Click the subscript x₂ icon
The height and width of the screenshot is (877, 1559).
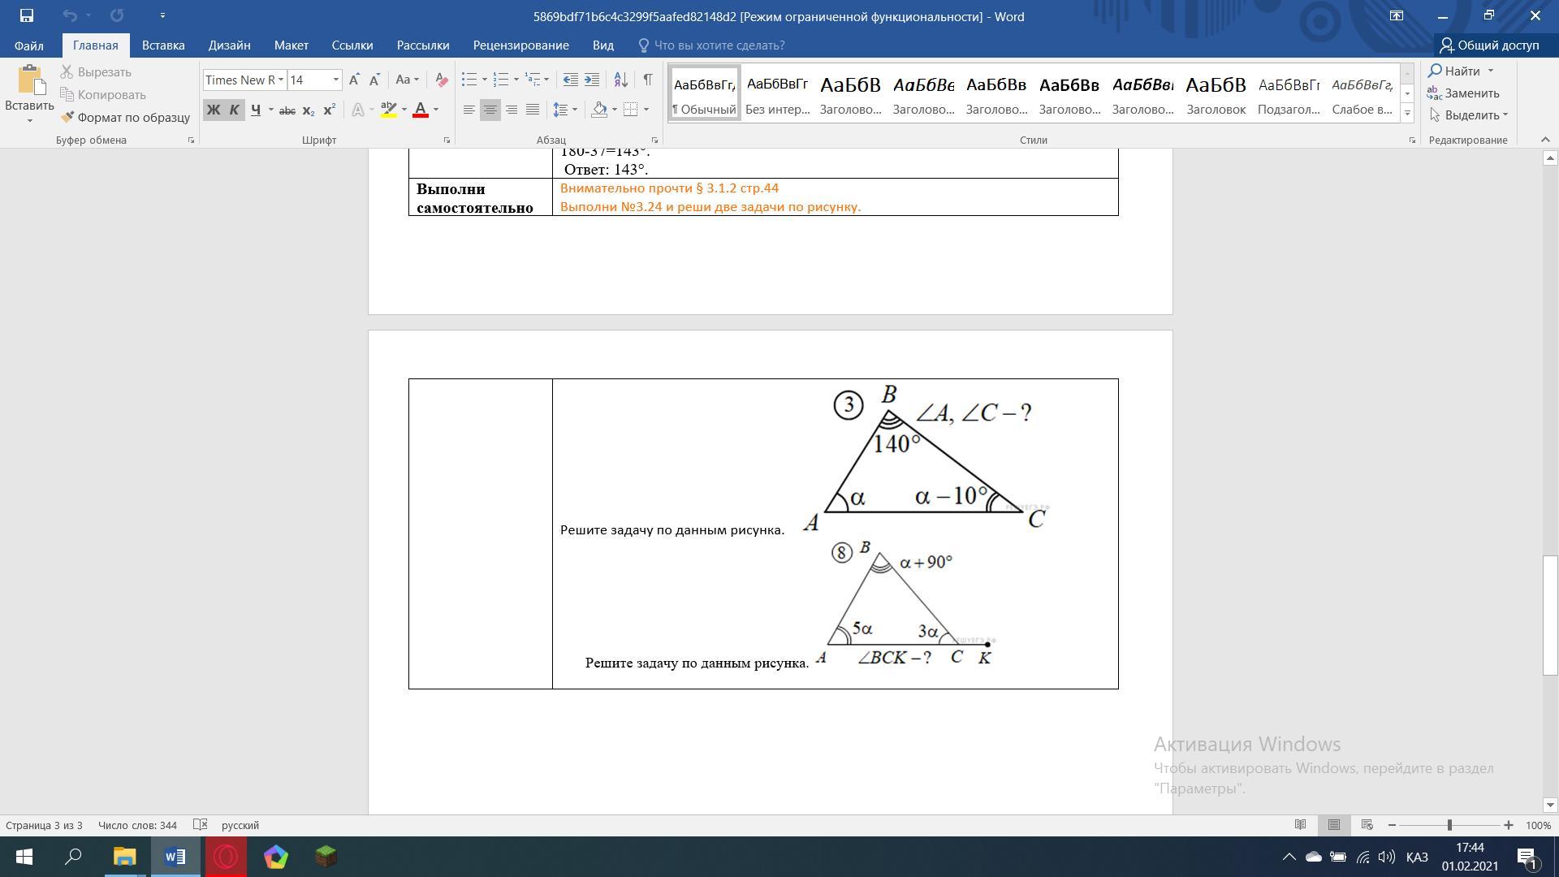pyautogui.click(x=309, y=110)
